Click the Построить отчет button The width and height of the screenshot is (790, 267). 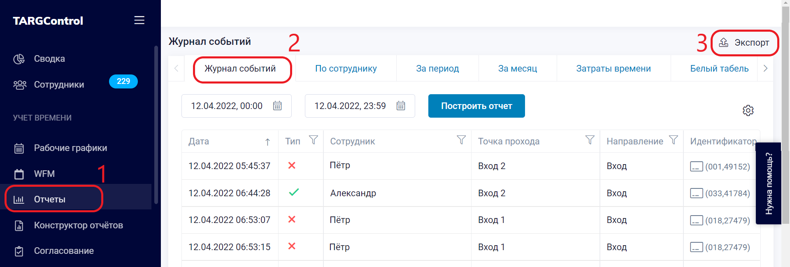pos(476,106)
